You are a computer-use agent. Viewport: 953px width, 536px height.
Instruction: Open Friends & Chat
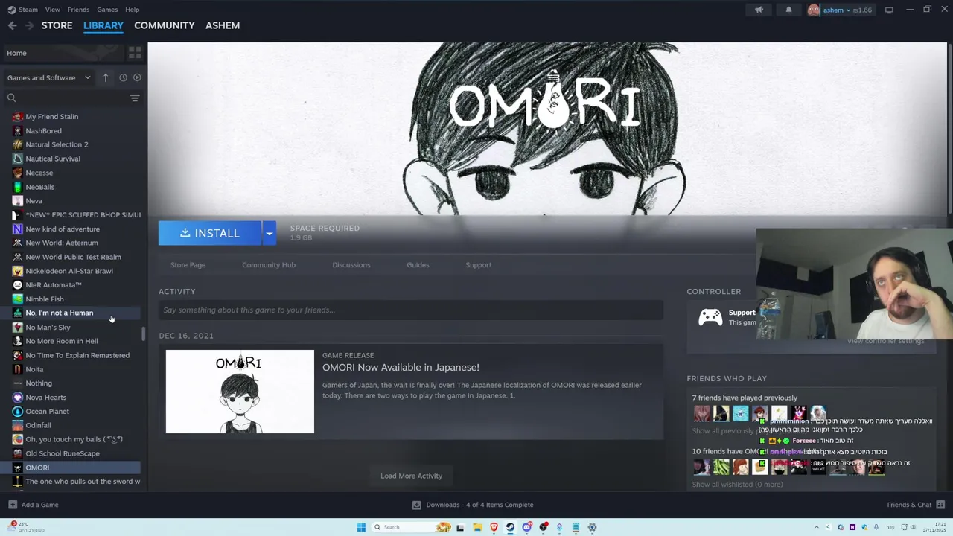(x=915, y=505)
